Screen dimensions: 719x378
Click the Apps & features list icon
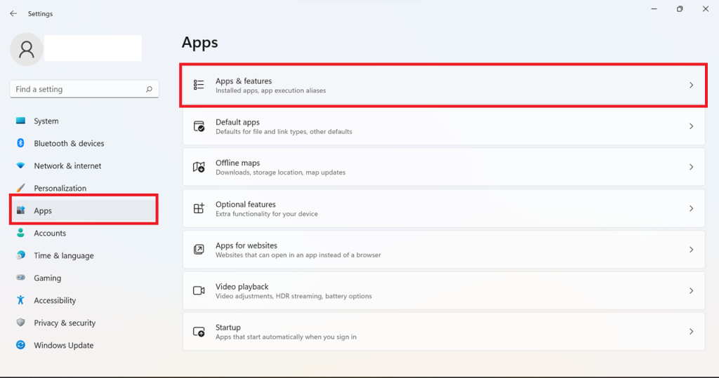[199, 86]
